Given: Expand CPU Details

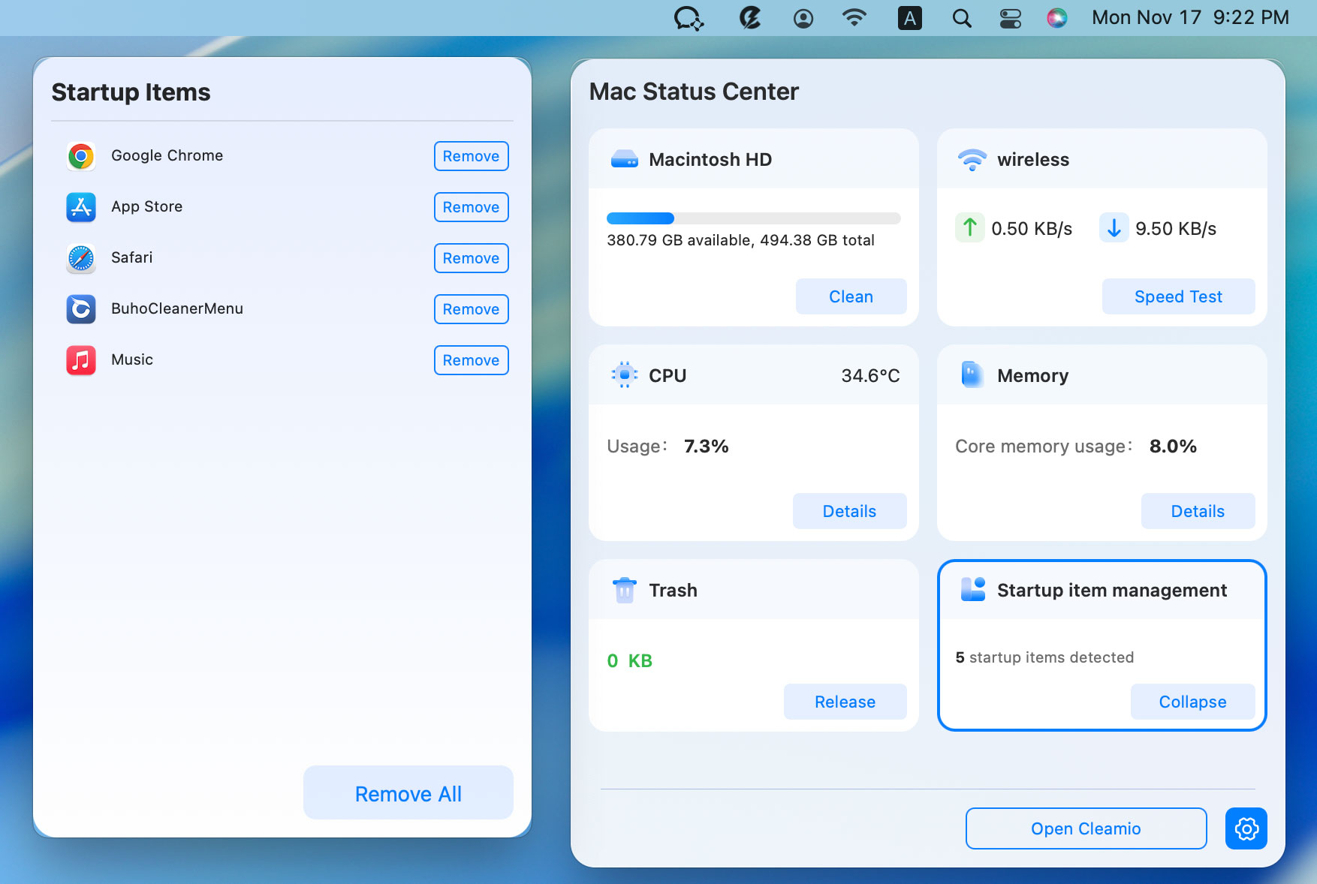Looking at the screenshot, I should click(x=848, y=511).
